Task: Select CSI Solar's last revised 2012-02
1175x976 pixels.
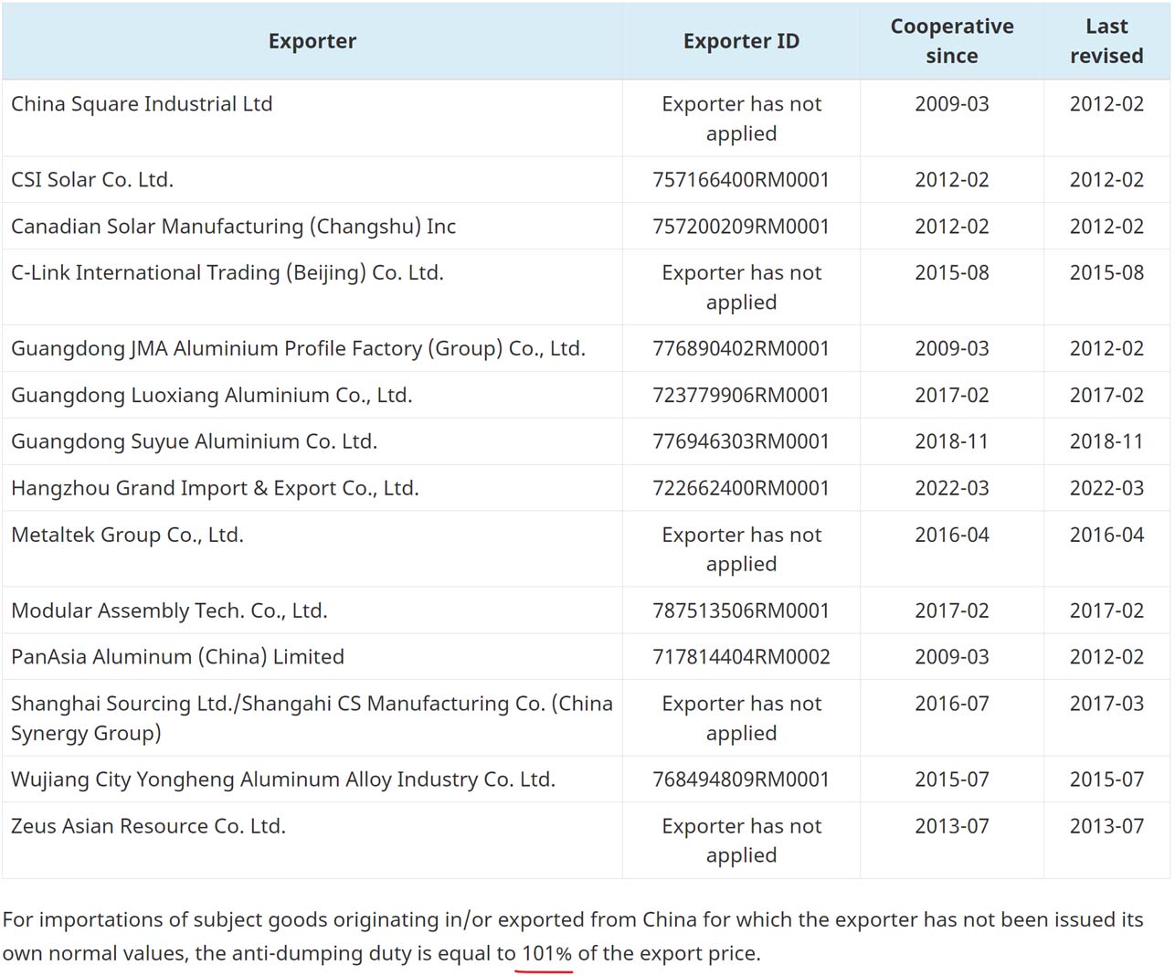Action: pyautogui.click(x=1106, y=180)
